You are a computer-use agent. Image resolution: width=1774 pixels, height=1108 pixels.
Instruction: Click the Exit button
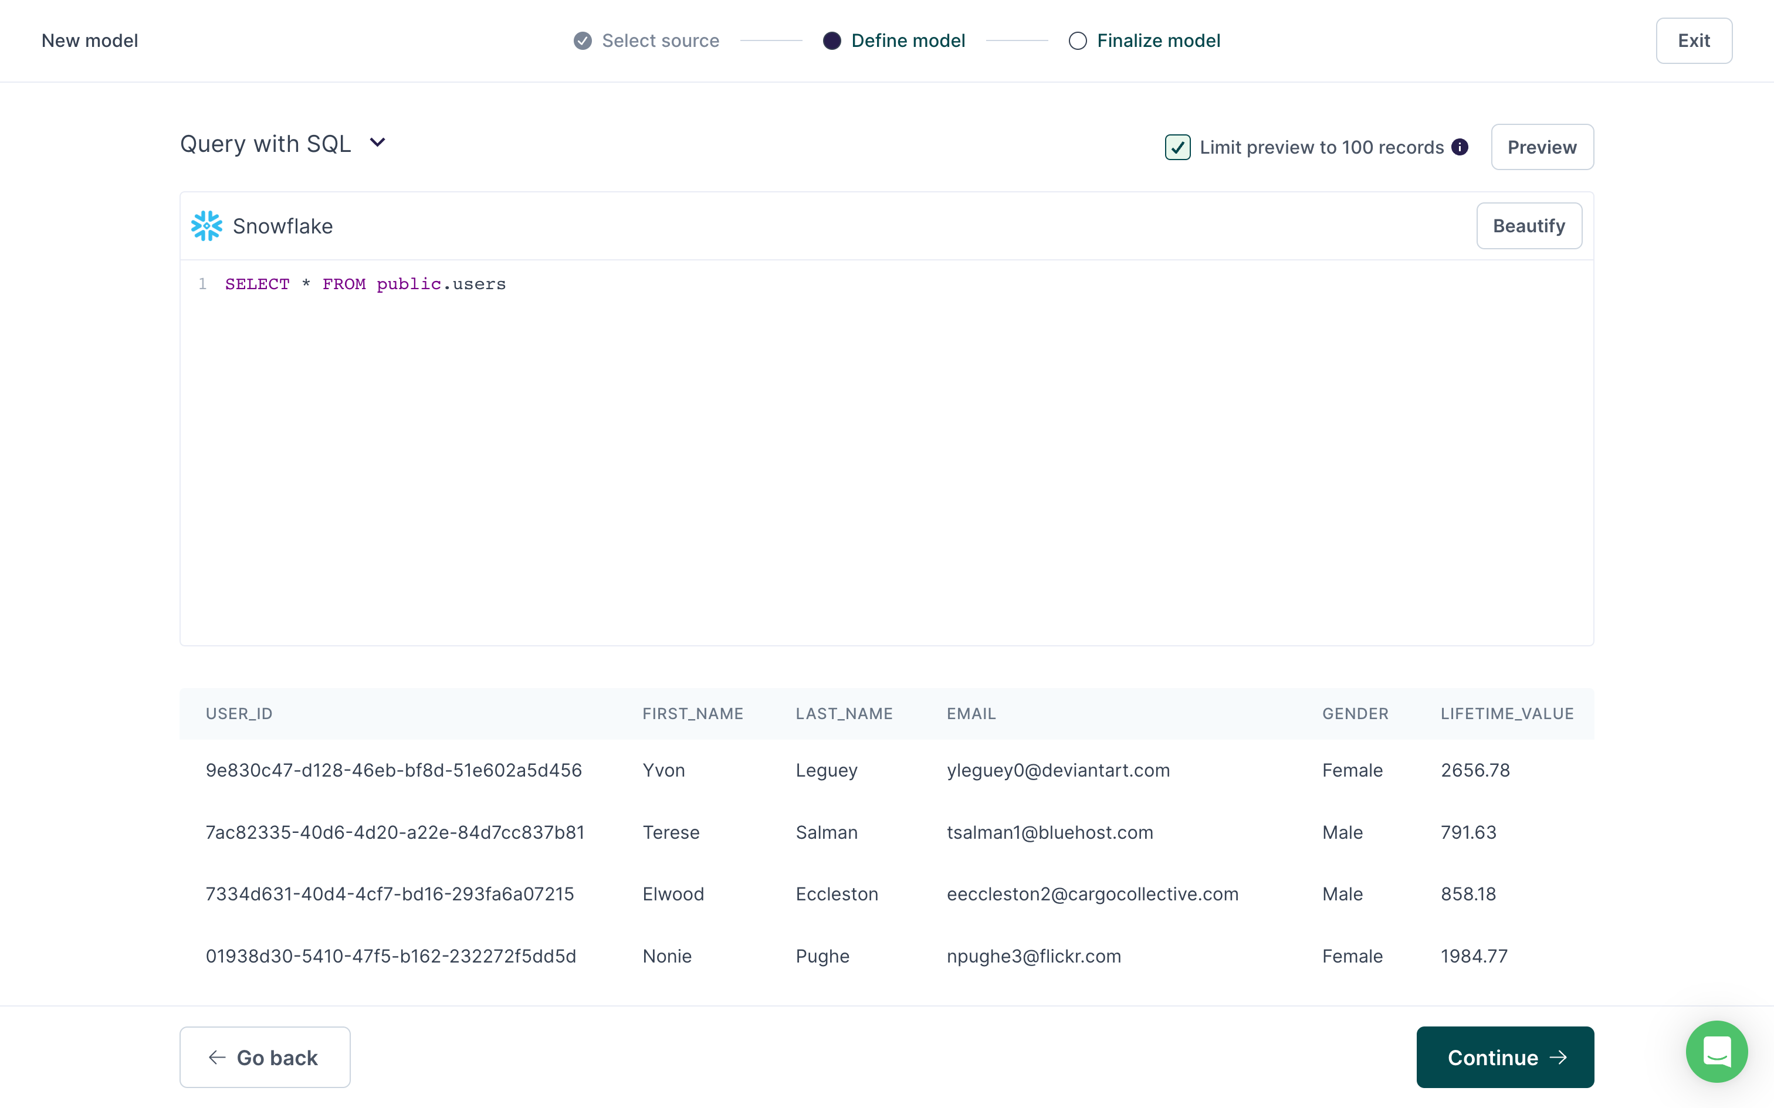click(1692, 39)
